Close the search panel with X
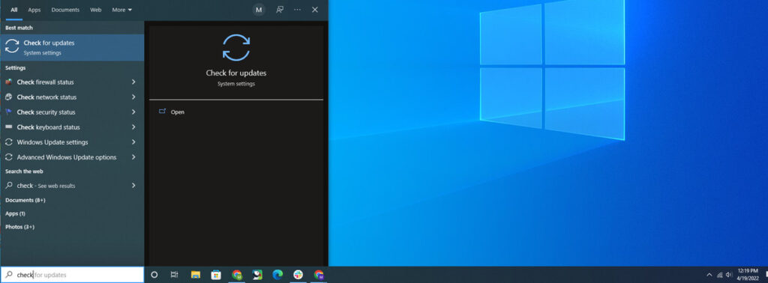 click(315, 10)
